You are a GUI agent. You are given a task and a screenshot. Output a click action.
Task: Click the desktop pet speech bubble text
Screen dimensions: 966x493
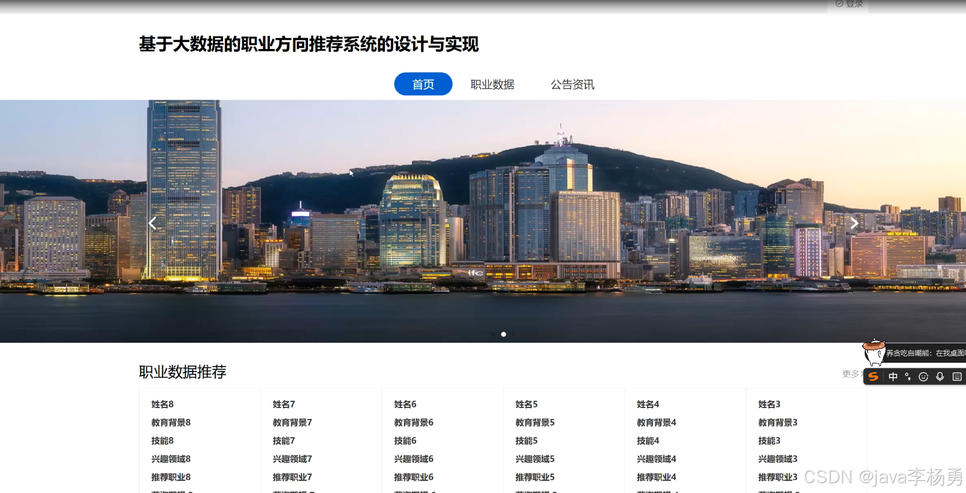(x=926, y=353)
